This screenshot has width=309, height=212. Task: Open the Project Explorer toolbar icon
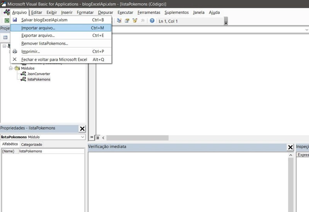tap(119, 21)
